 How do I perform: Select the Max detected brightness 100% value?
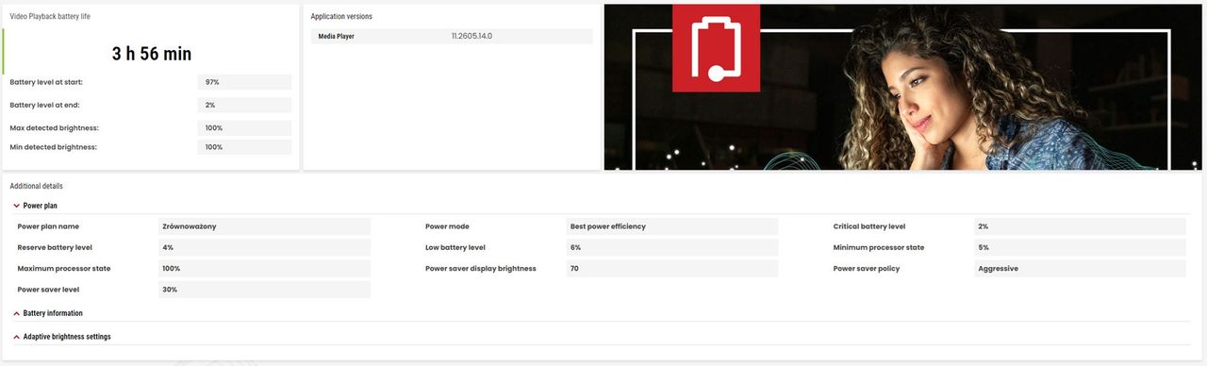[x=245, y=127]
